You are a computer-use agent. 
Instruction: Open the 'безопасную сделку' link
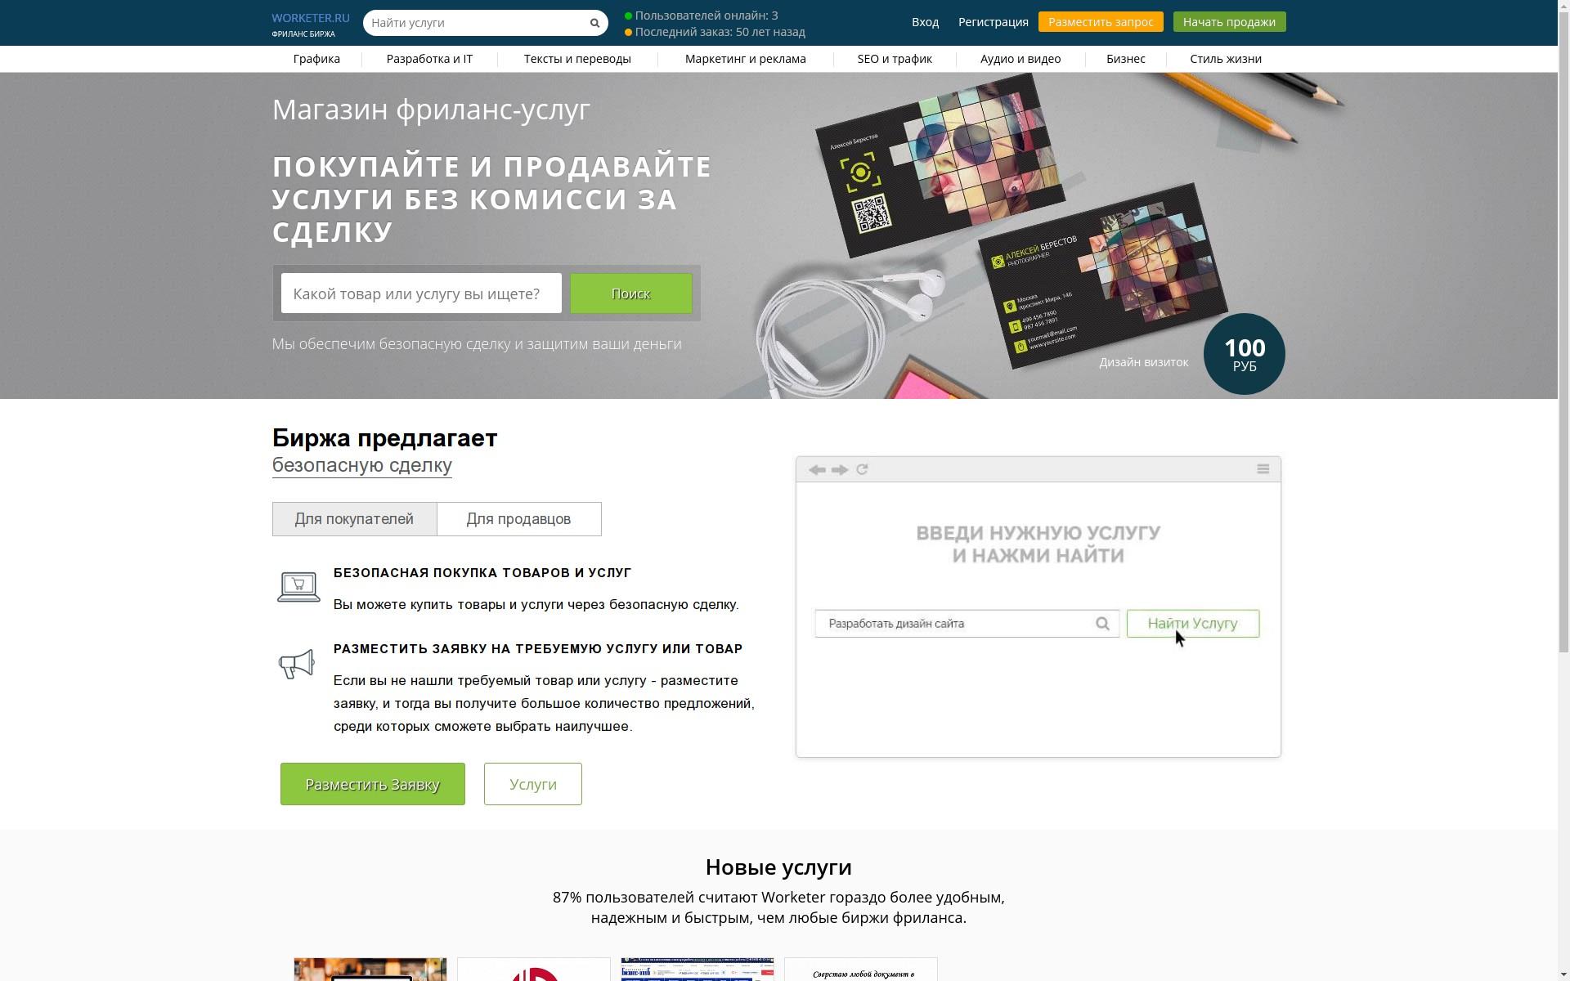361,465
